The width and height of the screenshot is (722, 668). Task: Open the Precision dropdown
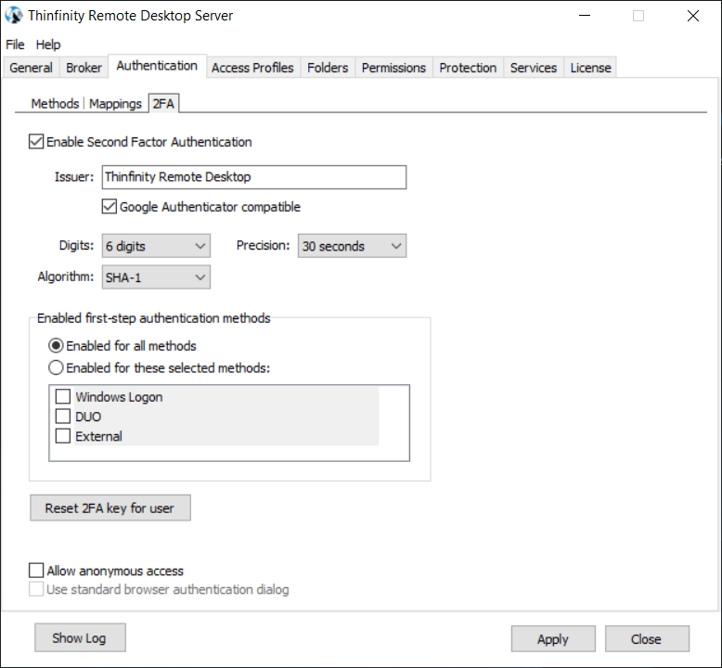353,246
